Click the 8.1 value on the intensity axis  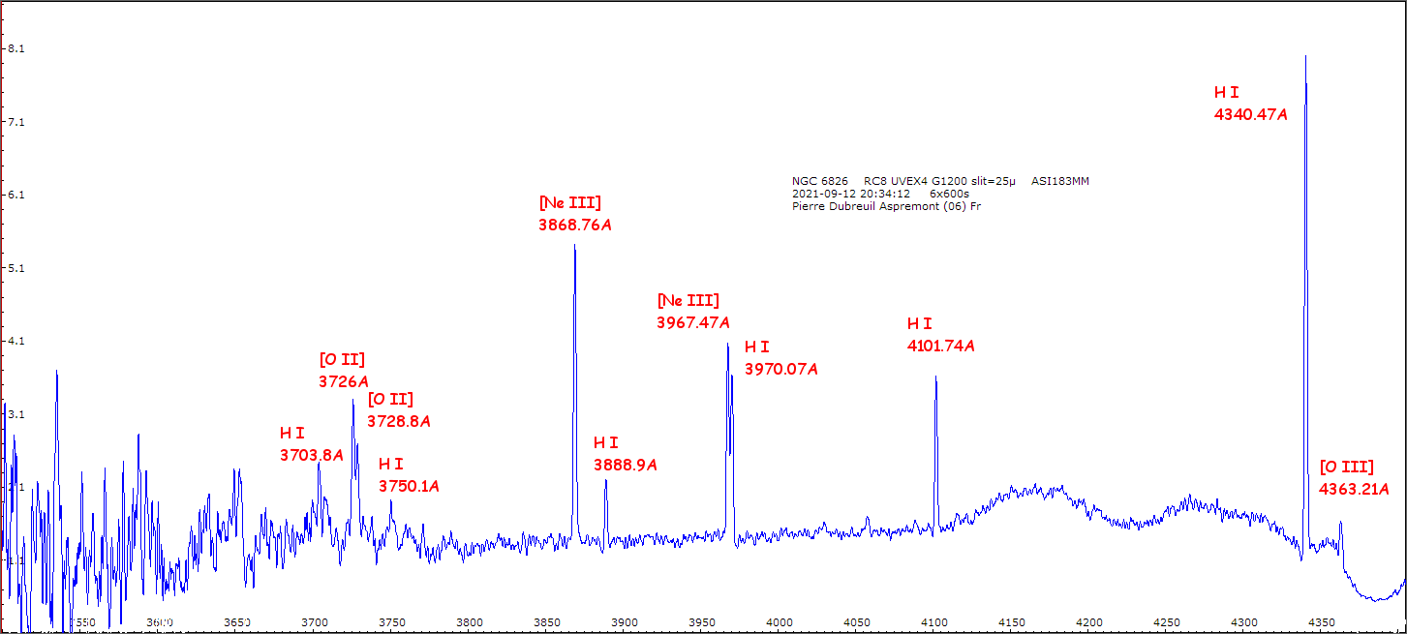pyautogui.click(x=15, y=48)
